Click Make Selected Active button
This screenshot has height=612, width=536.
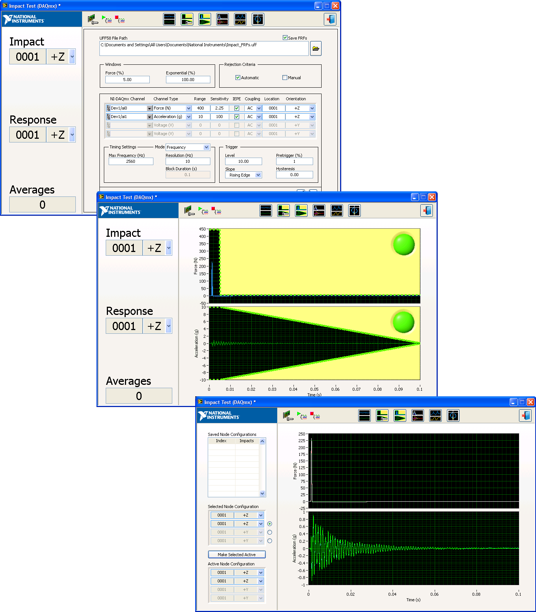coord(237,555)
